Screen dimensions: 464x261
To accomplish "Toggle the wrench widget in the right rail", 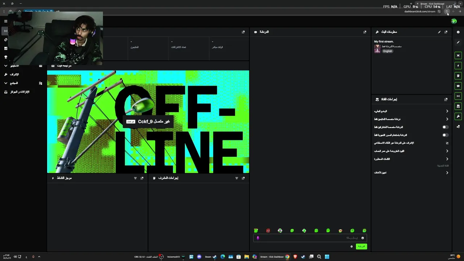I will pyautogui.click(x=458, y=116).
